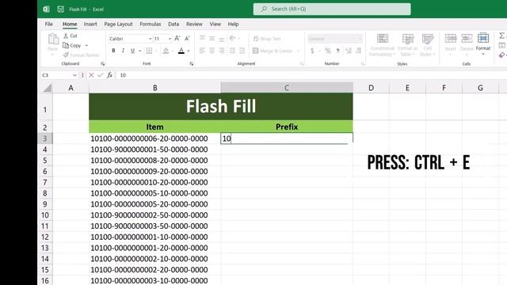The width and height of the screenshot is (507, 285).
Task: Toggle Bold formatting
Action: (113, 51)
